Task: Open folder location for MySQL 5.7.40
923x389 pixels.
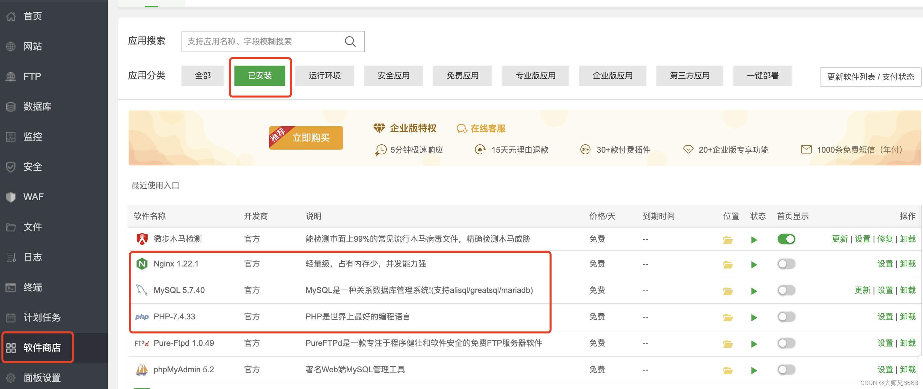Action: tap(728, 291)
